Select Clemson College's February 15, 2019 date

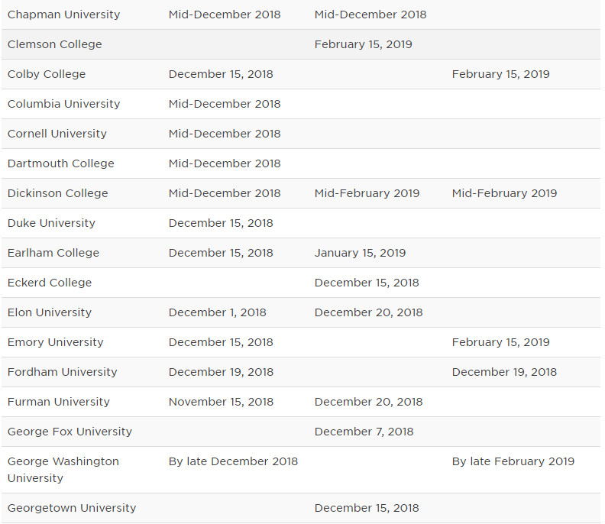pos(363,44)
